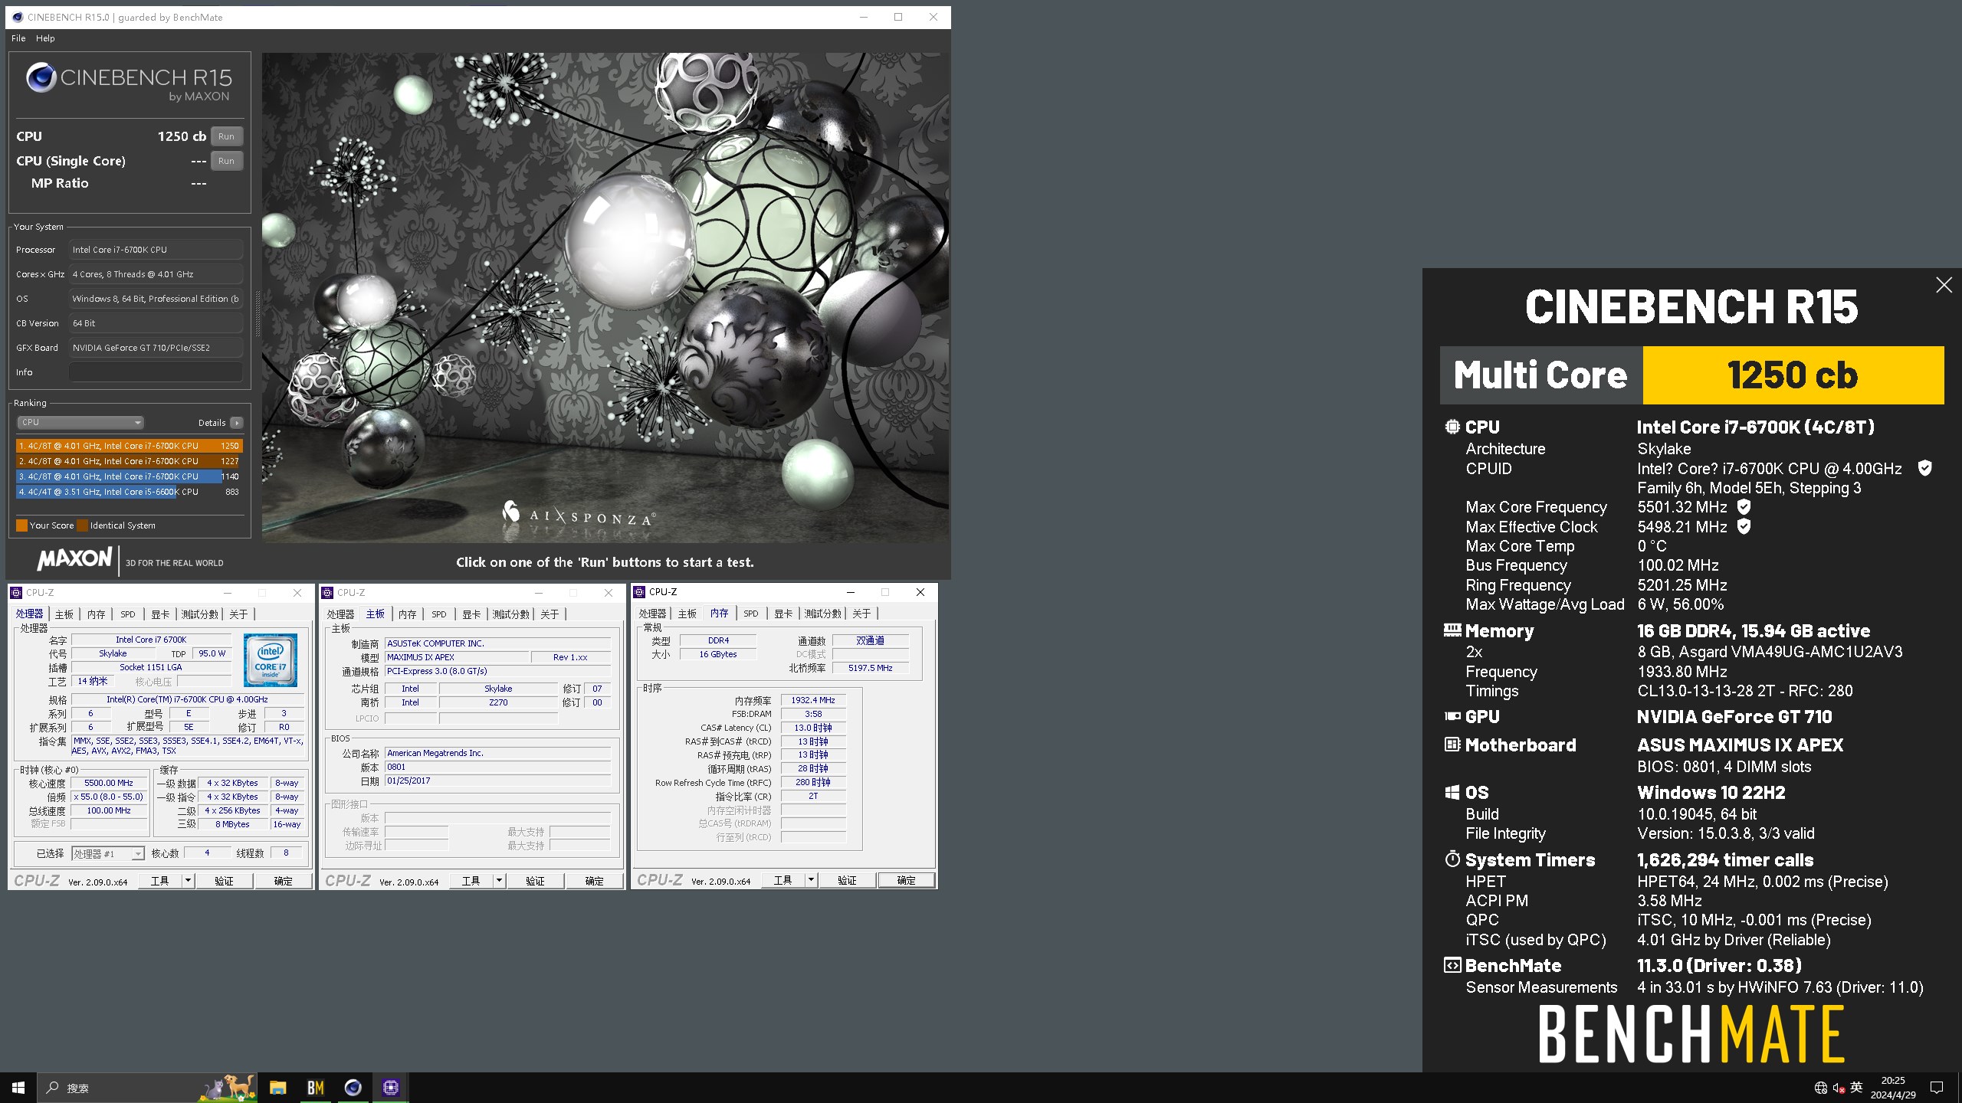Viewport: 1962px width, 1103px height.
Task: Open the Windows Start menu
Action: point(18,1088)
